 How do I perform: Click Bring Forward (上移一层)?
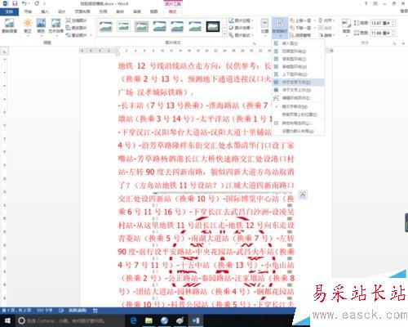point(301,20)
